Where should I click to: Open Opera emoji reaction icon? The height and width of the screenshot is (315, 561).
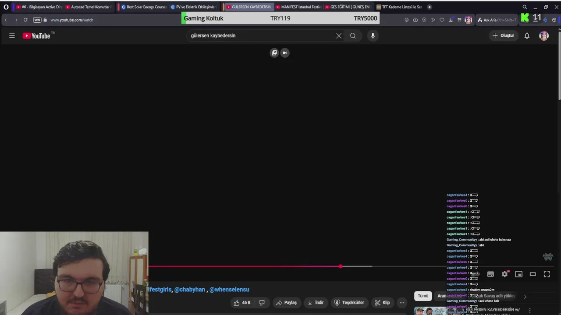407,20
